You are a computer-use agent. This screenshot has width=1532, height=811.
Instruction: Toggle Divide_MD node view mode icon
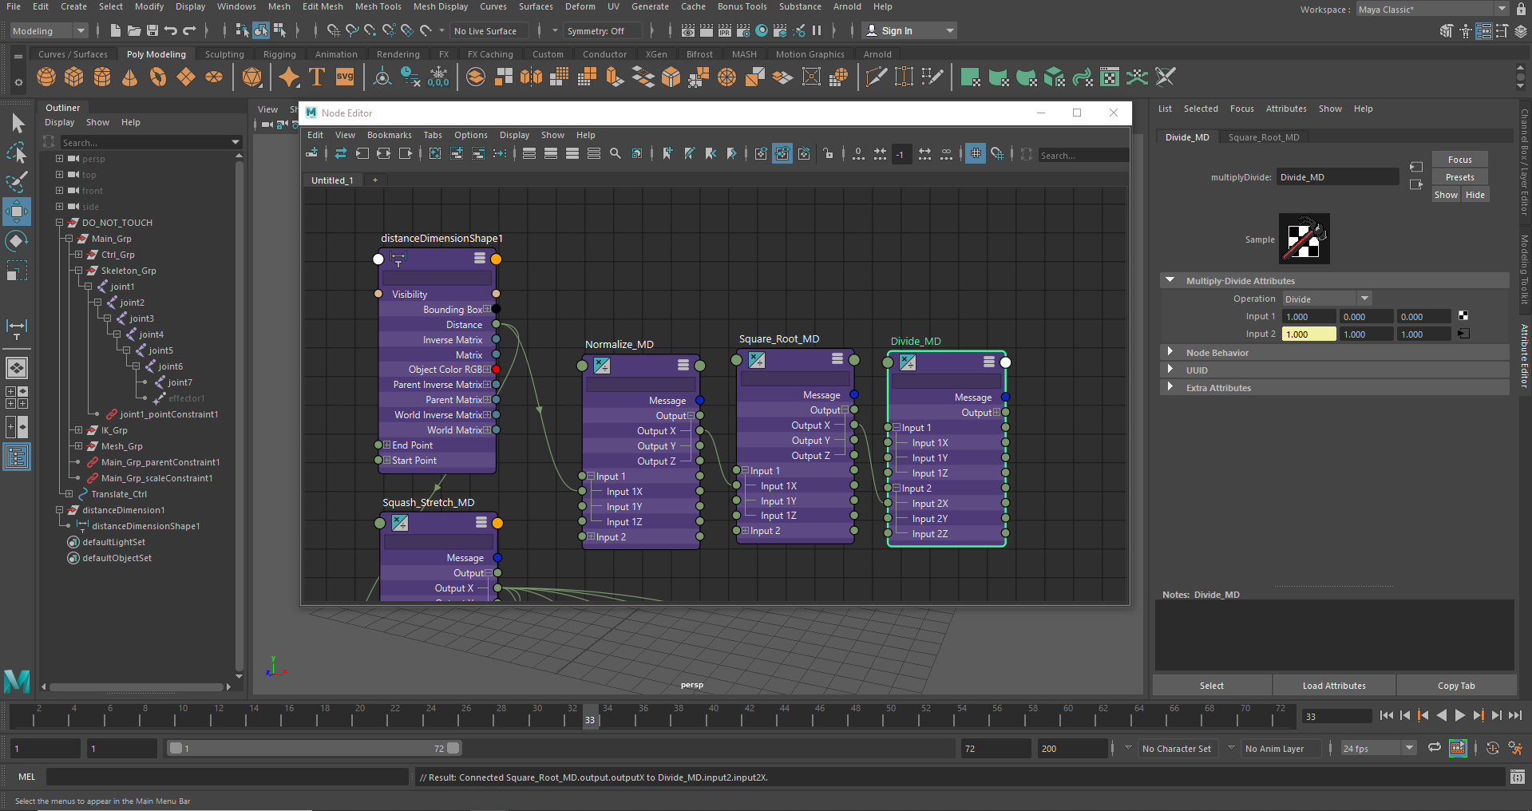(x=989, y=362)
